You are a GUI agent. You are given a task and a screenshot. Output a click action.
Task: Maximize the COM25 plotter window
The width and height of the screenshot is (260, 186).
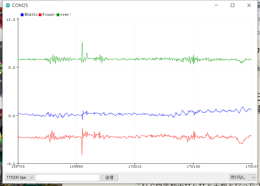coord(233,5)
